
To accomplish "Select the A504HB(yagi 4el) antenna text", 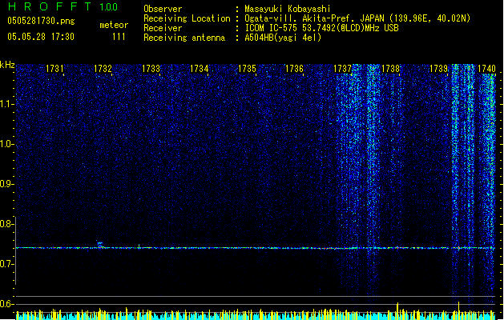I will 283,38.
